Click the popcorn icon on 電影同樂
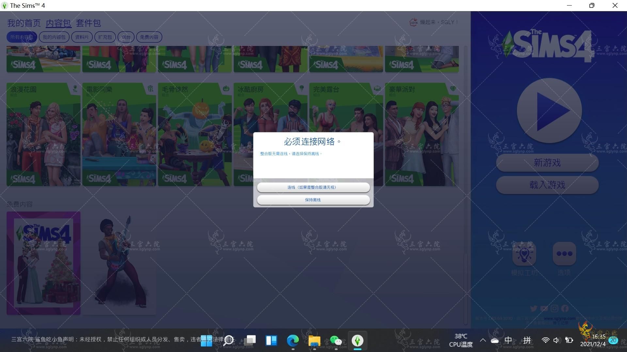The height and width of the screenshot is (352, 627). (150, 89)
